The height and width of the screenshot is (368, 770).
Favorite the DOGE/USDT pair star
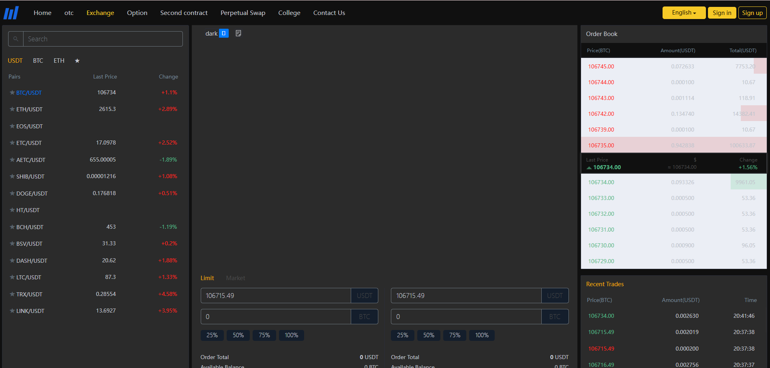[x=12, y=194]
